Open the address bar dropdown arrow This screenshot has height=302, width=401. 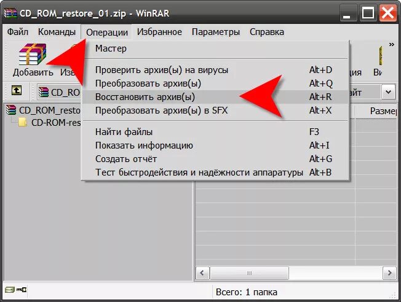[x=389, y=92]
